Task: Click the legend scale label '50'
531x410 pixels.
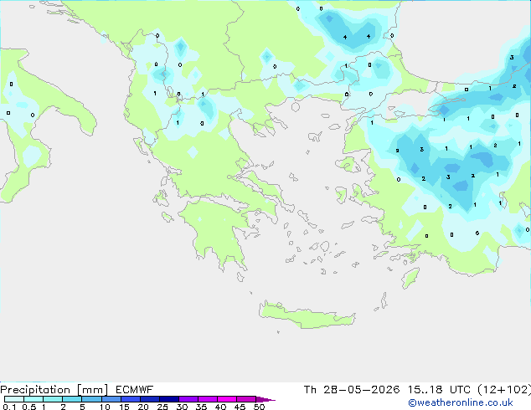Action: point(259,407)
